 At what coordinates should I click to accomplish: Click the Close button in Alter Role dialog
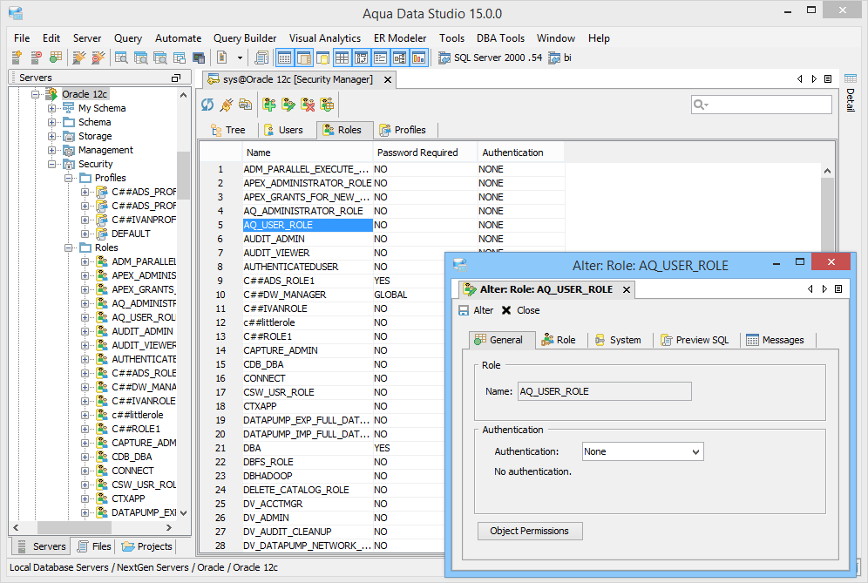521,310
